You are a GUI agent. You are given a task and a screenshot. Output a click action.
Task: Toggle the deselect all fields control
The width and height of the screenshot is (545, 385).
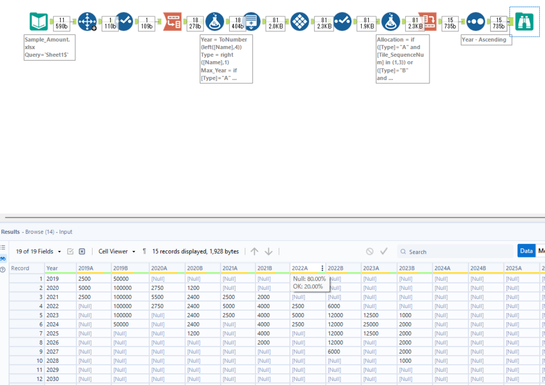point(82,251)
